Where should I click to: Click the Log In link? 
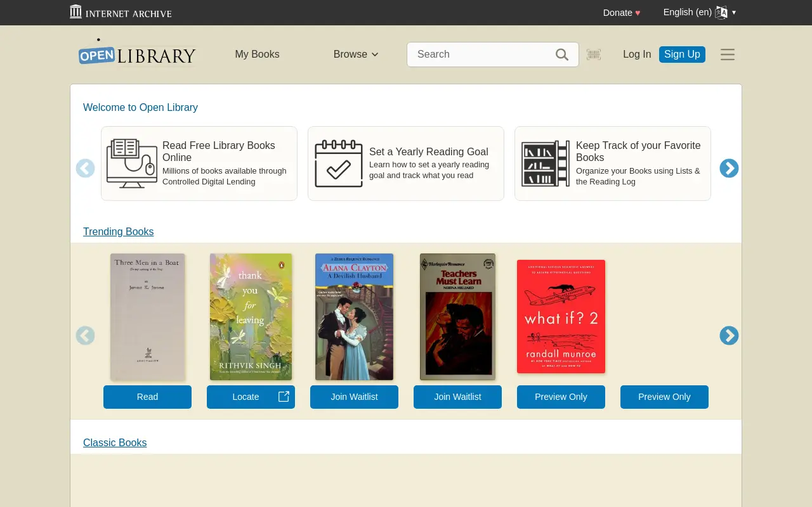click(x=637, y=55)
